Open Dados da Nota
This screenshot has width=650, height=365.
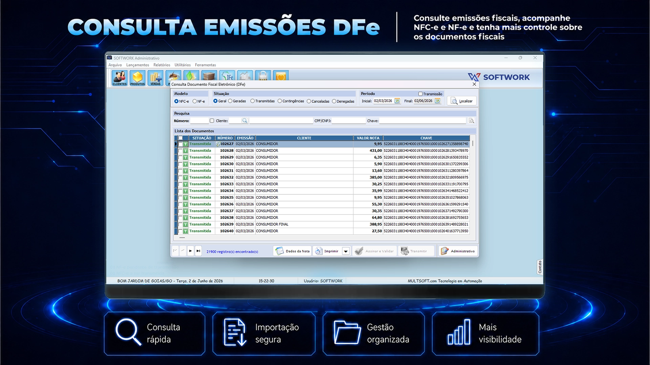(x=292, y=251)
